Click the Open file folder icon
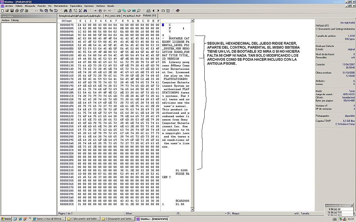Image resolution: width=356 pixels, height=222 pixels. 7,11
